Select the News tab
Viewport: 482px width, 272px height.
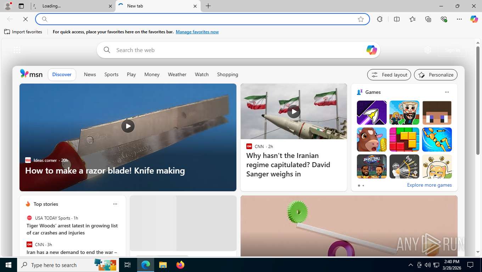point(90,74)
